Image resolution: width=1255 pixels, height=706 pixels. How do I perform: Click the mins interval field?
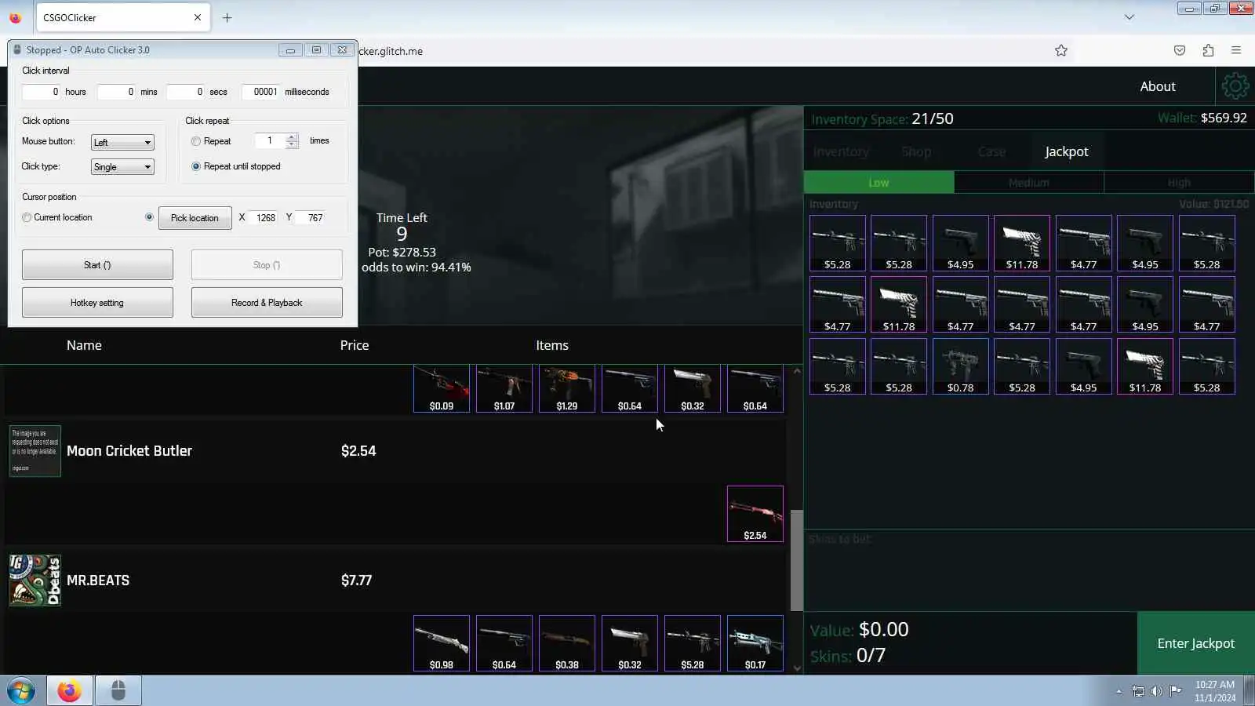tap(117, 92)
